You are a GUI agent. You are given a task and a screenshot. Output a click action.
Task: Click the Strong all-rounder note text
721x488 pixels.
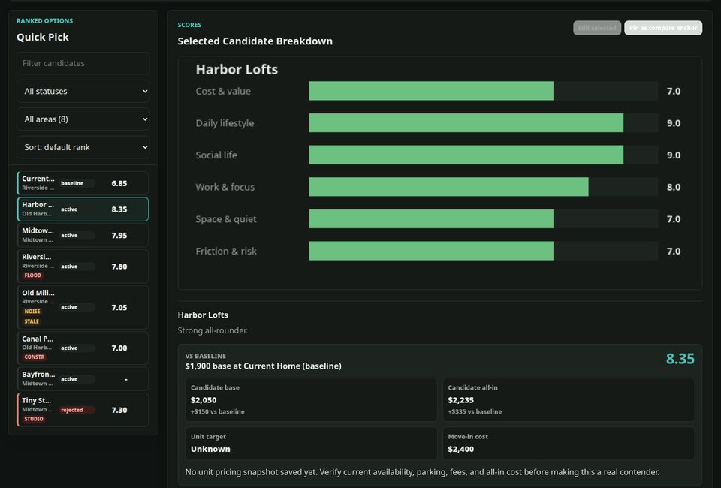click(x=213, y=330)
